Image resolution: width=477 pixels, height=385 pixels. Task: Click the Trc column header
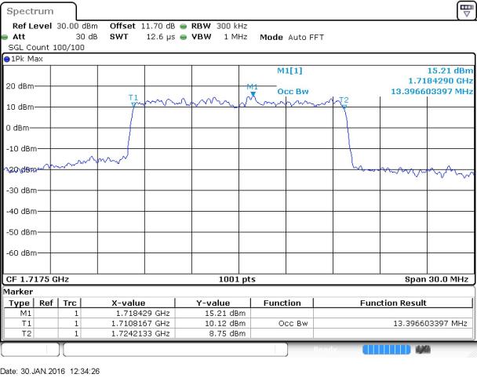(70, 303)
